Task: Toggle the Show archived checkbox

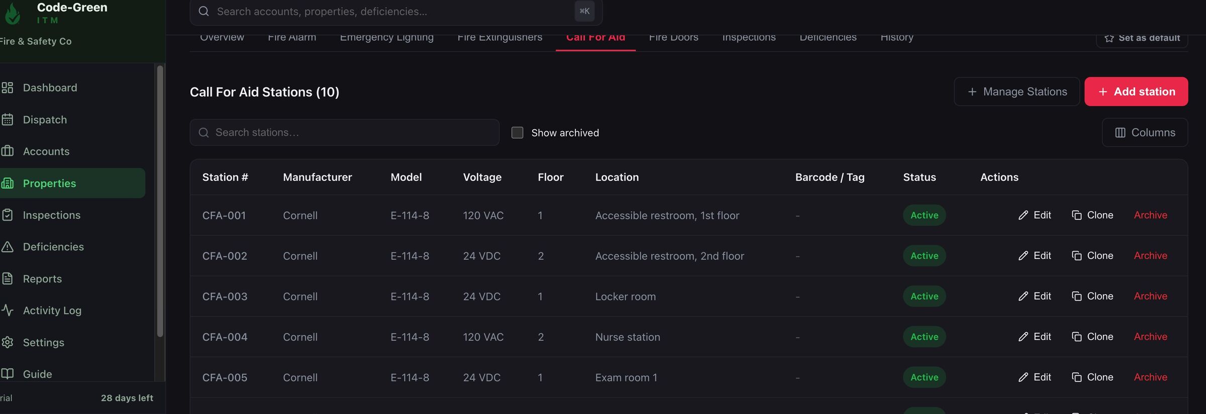Action: (x=517, y=132)
